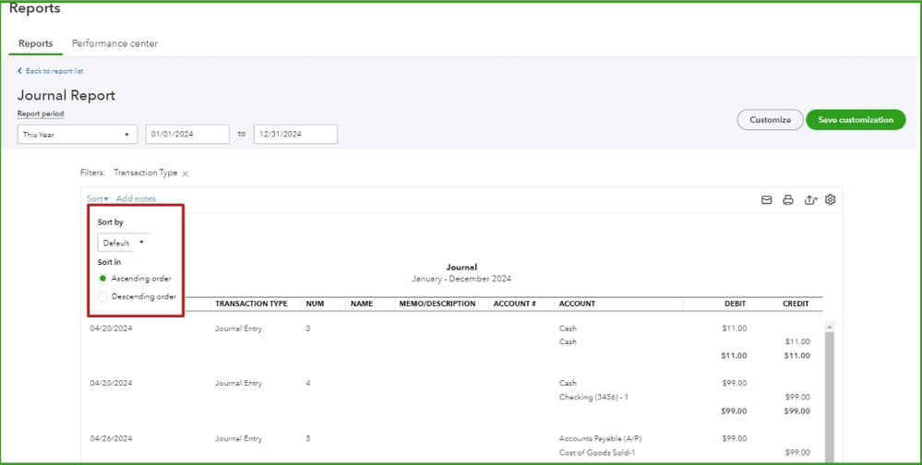Switch to the Performance center tab
This screenshot has width=922, height=465.
[x=114, y=43]
